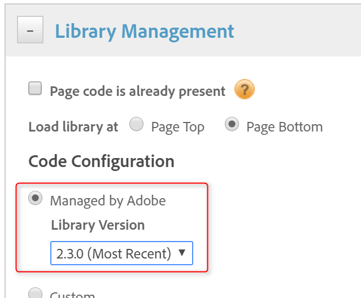
Task: Click the gray Library Management header bar
Action: [x=299, y=31]
